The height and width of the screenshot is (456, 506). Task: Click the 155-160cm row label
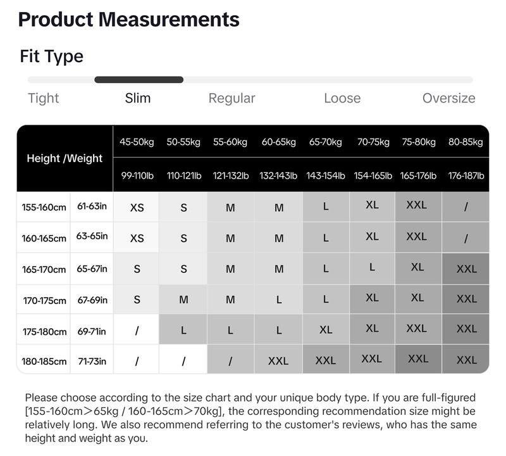pos(44,207)
